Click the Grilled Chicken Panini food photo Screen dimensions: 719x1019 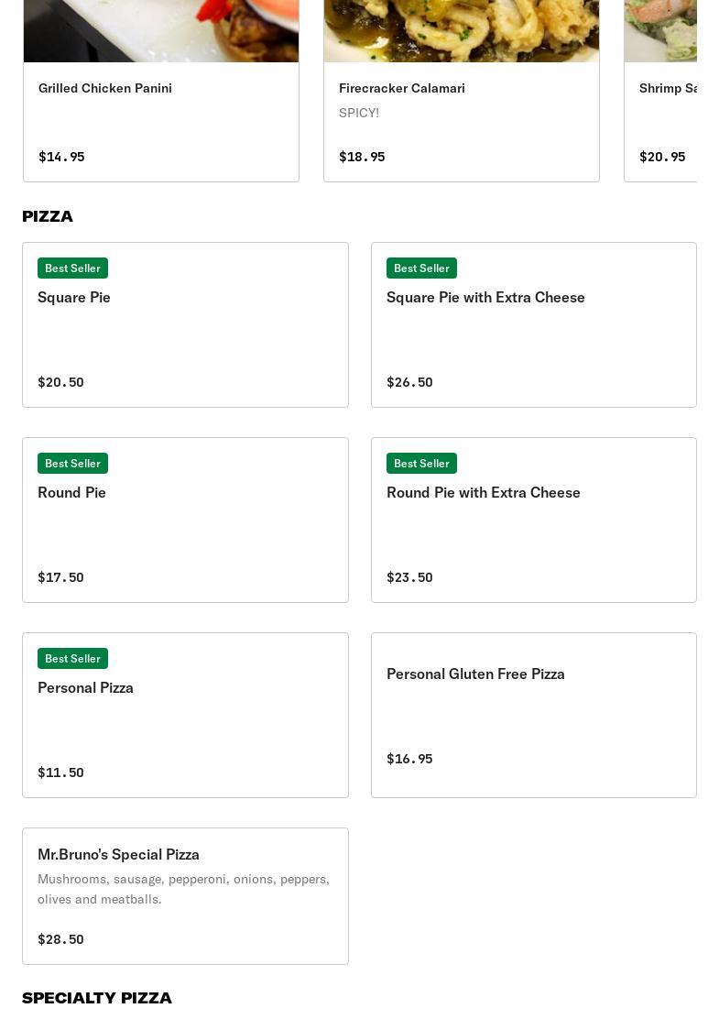pyautogui.click(x=161, y=30)
